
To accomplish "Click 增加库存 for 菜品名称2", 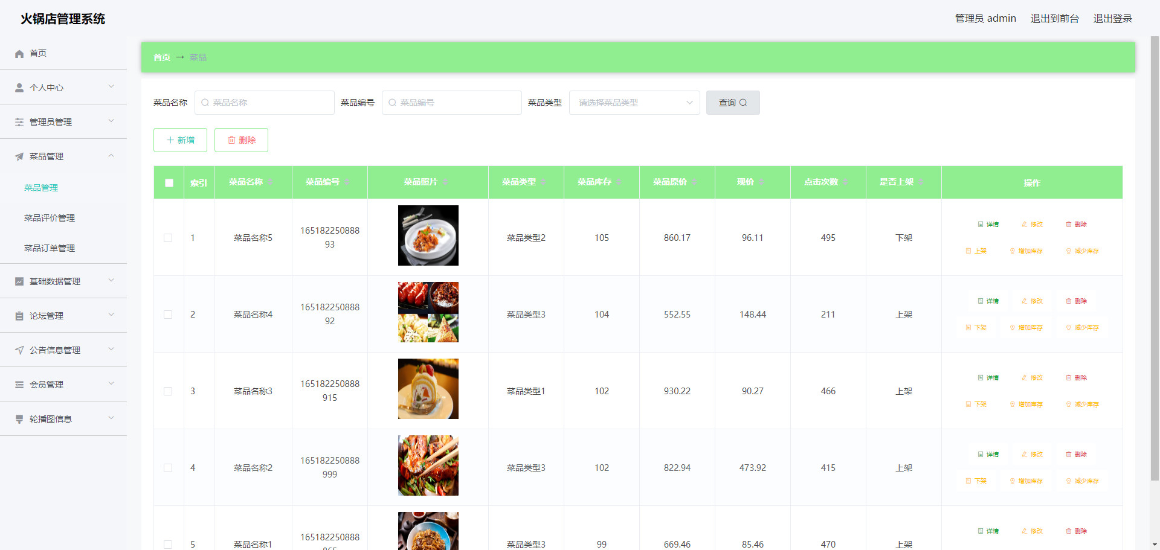I will coord(1026,481).
